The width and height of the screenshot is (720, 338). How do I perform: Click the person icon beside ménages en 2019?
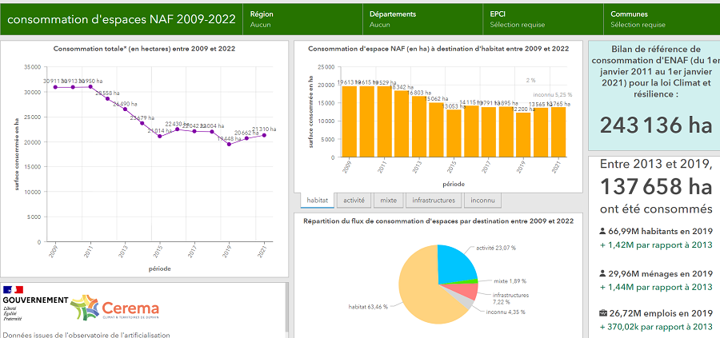[602, 272]
